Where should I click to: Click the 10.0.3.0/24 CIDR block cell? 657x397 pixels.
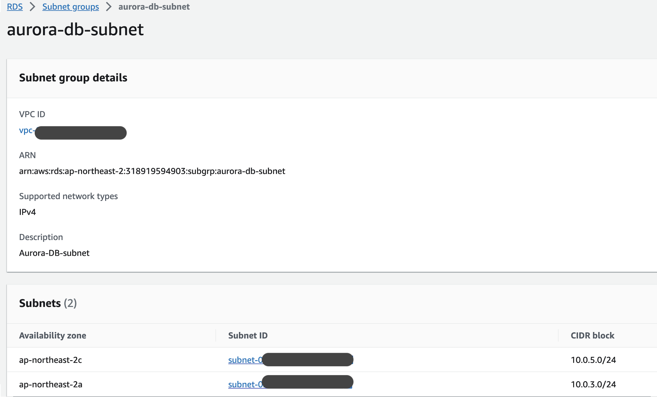tap(593, 384)
